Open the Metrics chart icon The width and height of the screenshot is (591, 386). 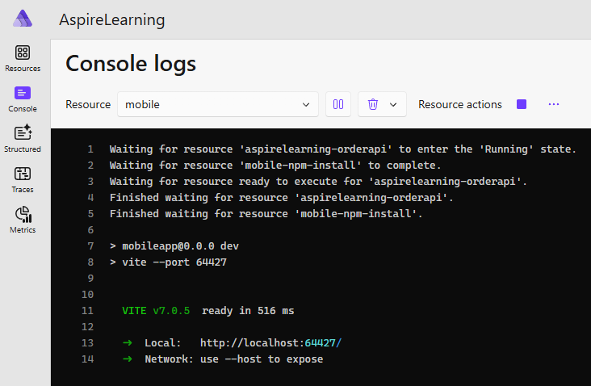pos(23,214)
